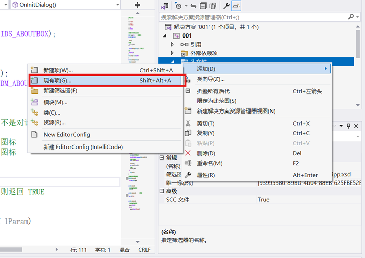Select 类(C)... in the add submenu
Viewport: 365px width, 258px height.
[105, 113]
